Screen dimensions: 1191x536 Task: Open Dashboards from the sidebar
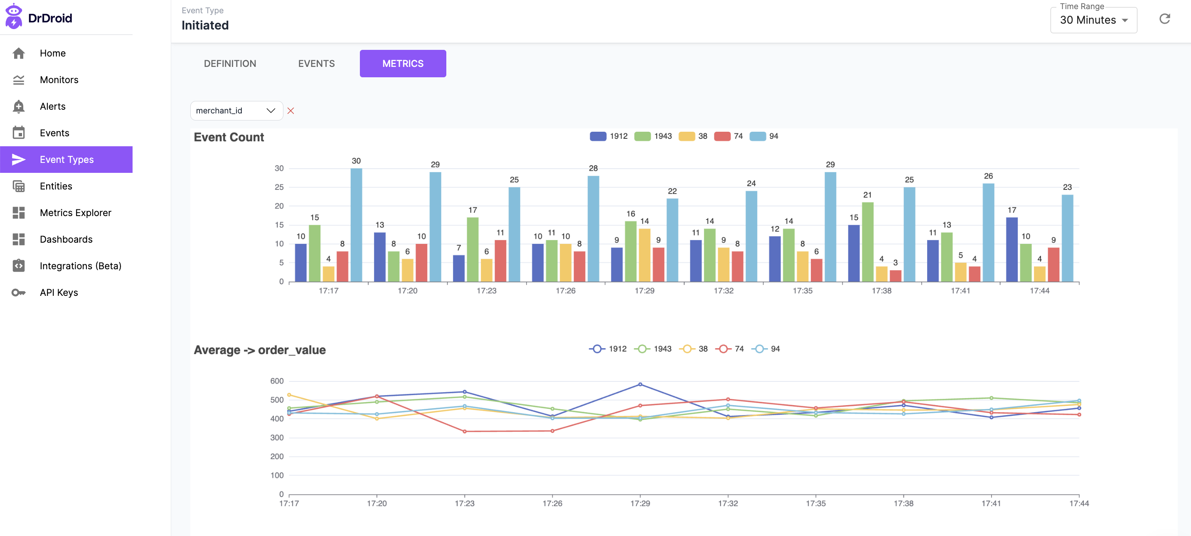click(66, 240)
